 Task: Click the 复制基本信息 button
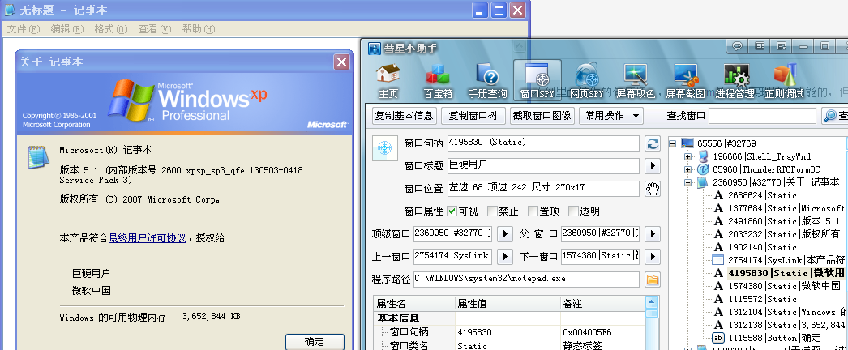tap(405, 116)
